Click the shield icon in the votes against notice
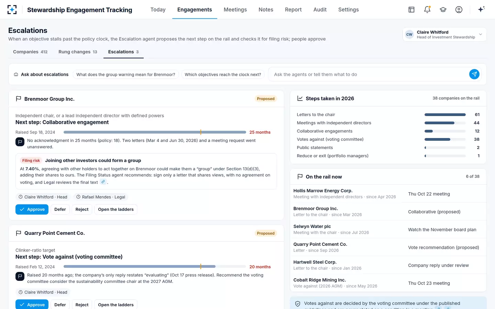 pos(298,304)
